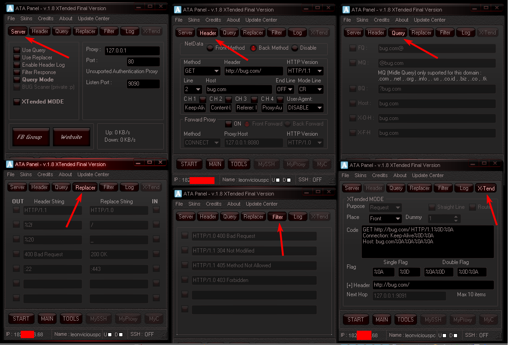Viewport: 510px width, 345px height.
Task: Enable the Query Mode checkbox
Action: pos(17,79)
